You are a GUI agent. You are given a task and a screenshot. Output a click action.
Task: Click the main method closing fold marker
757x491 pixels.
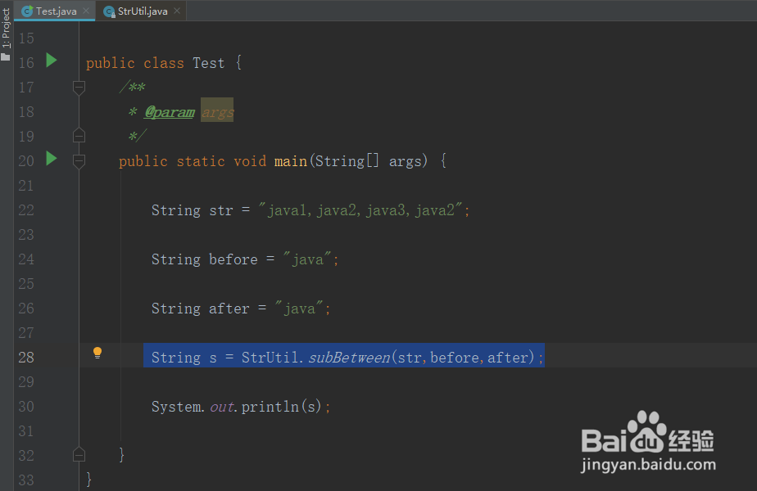(79, 453)
